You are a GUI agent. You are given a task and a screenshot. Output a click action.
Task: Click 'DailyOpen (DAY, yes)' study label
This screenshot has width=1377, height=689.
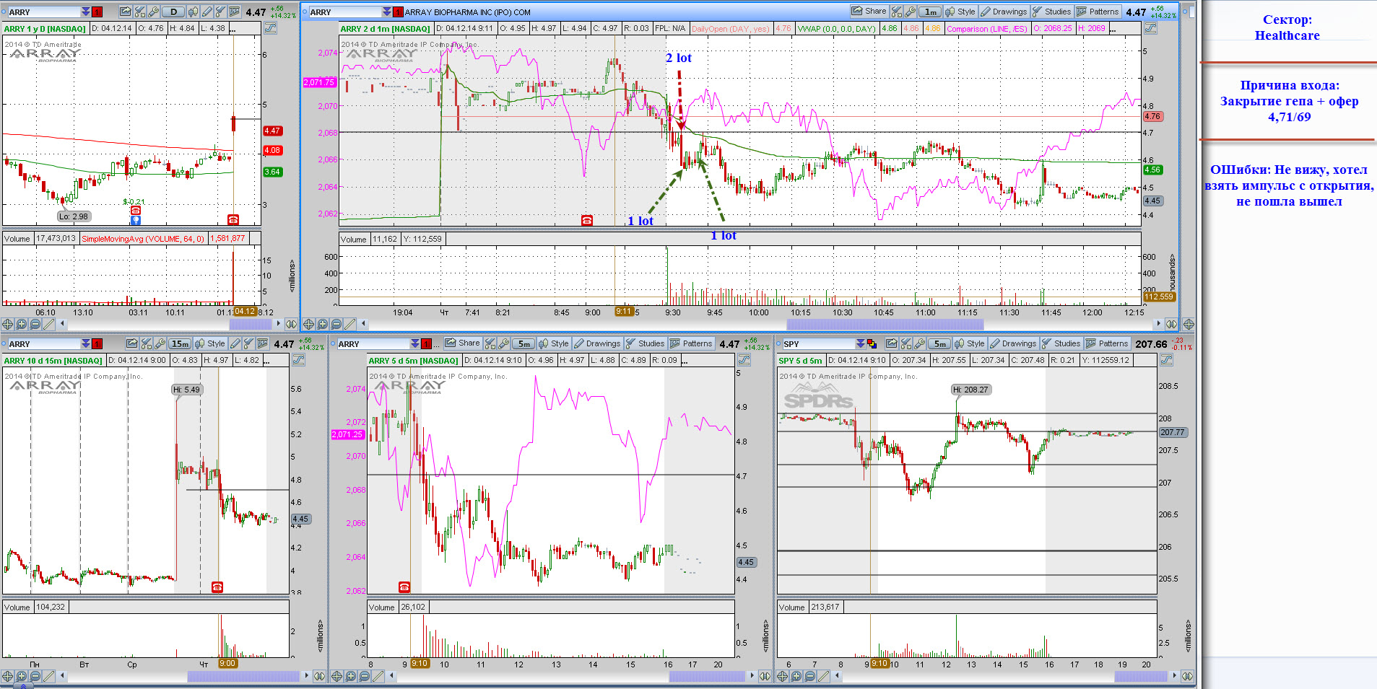(x=731, y=29)
